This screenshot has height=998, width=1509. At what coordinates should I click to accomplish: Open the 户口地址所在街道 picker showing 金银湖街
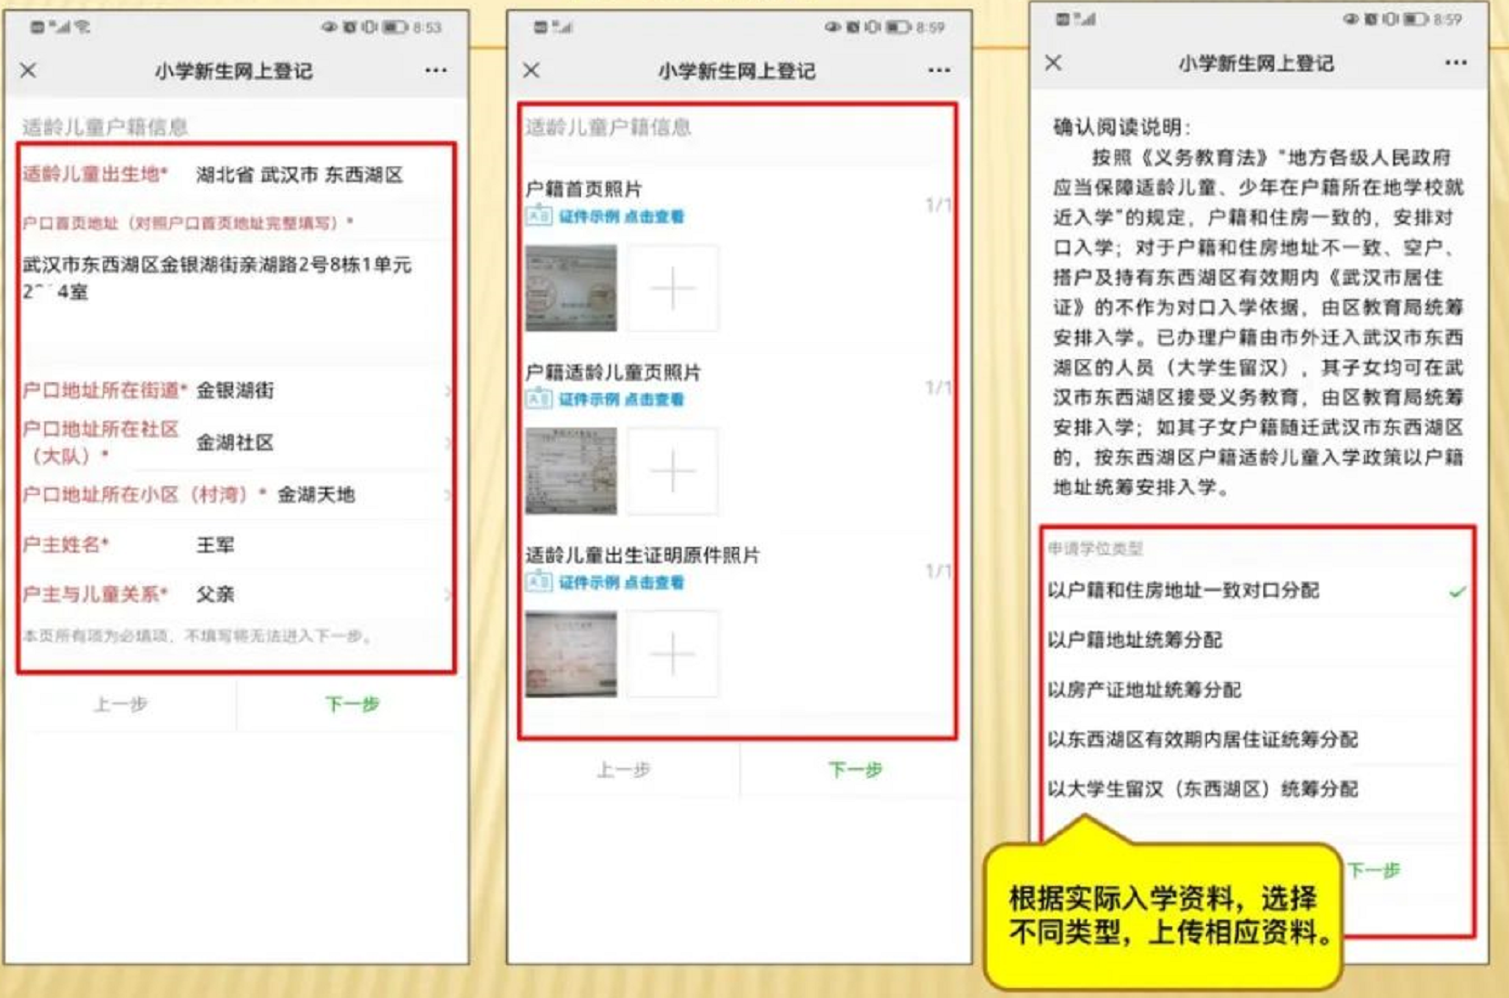coord(237,390)
